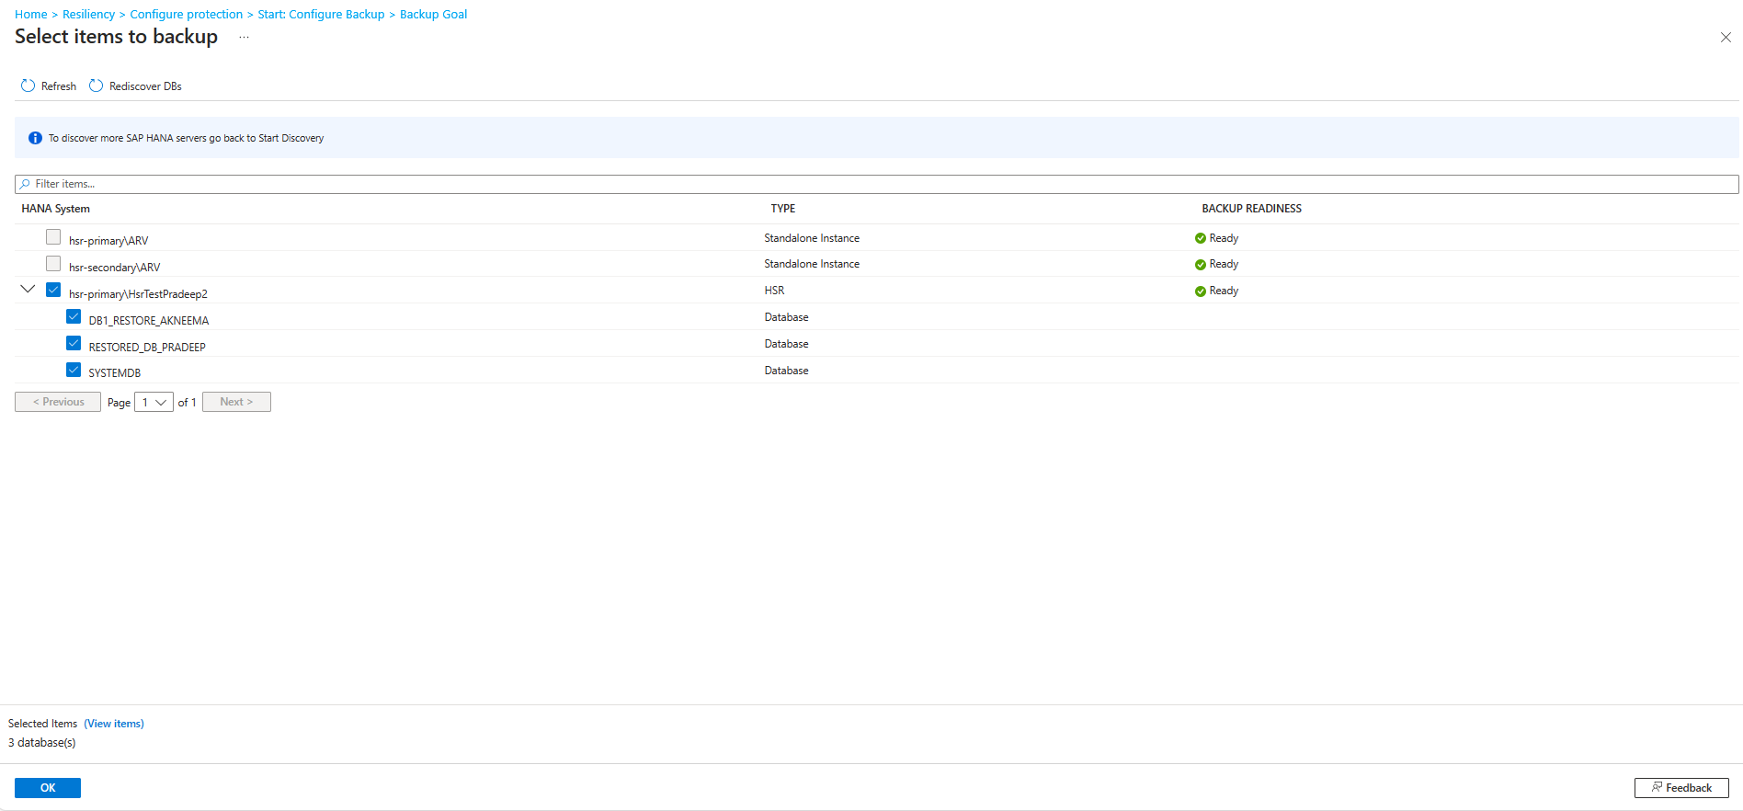
Task: Select the hsr-secondary\ARV row name
Action: pyautogui.click(x=115, y=268)
